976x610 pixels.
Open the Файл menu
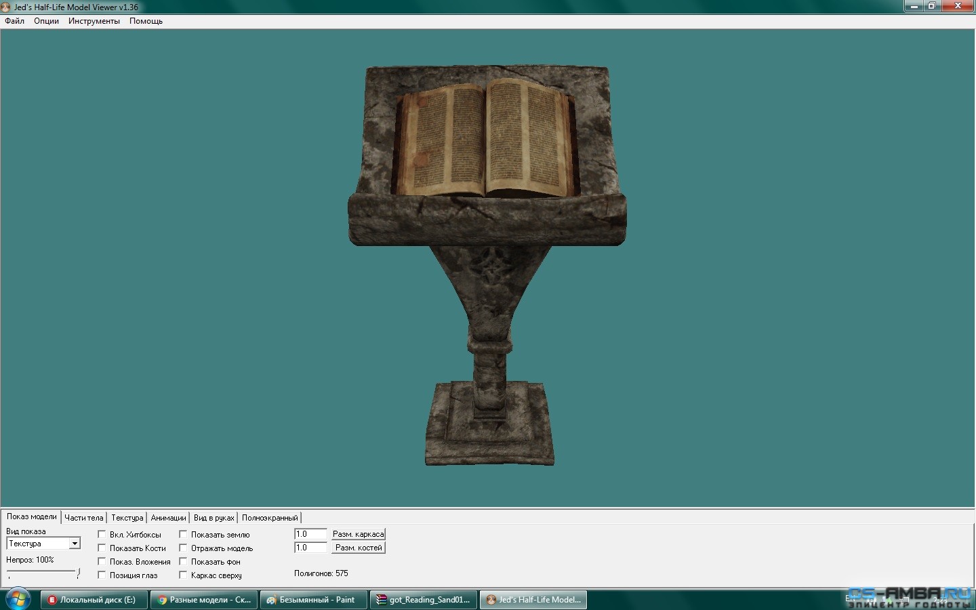point(14,21)
